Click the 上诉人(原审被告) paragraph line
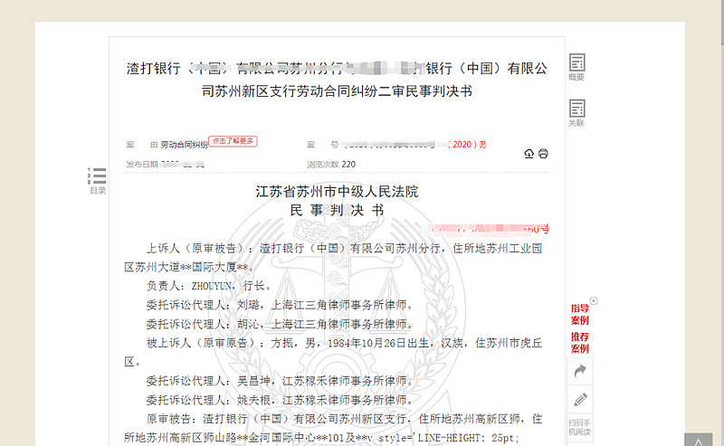This screenshot has height=446, width=724. pos(344,249)
